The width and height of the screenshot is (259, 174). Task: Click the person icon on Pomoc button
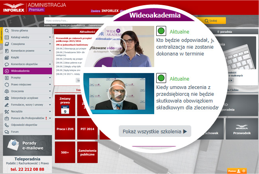point(239,171)
